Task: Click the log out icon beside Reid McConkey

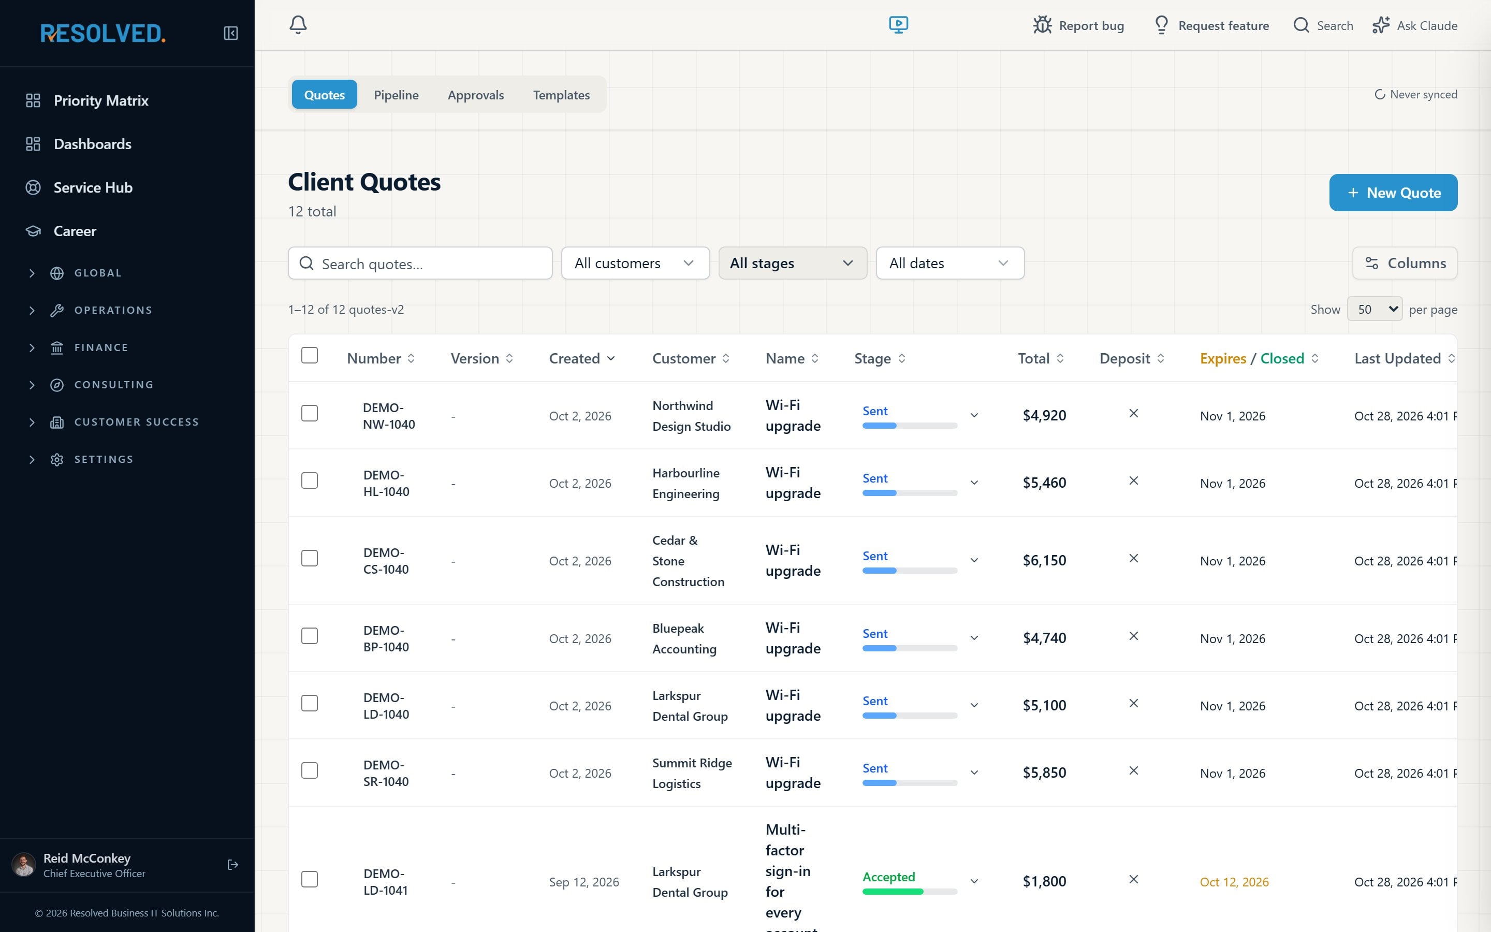Action: point(233,865)
